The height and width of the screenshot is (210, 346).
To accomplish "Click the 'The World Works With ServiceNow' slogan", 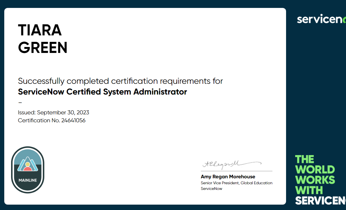I will [320, 180].
